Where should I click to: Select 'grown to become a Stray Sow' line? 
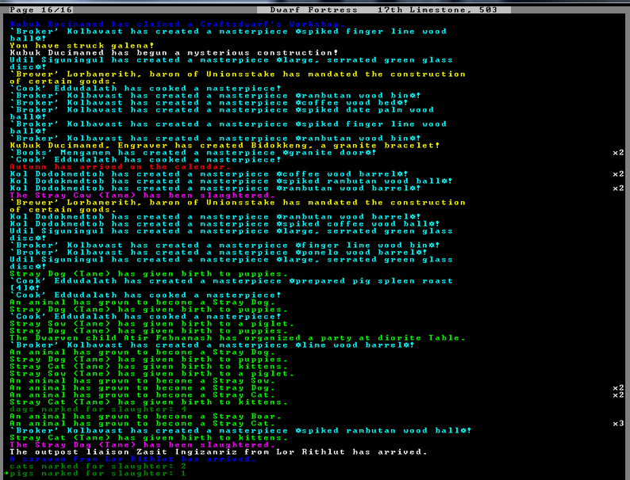point(143,380)
